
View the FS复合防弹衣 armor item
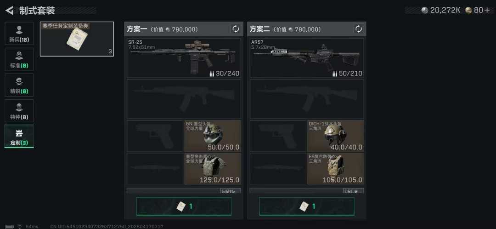[x=336, y=169]
